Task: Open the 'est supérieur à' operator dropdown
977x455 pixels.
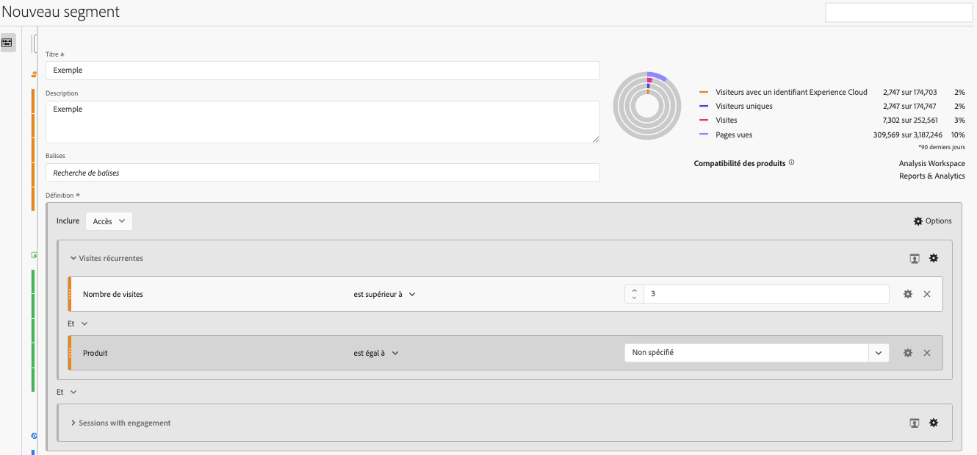Action: point(385,294)
